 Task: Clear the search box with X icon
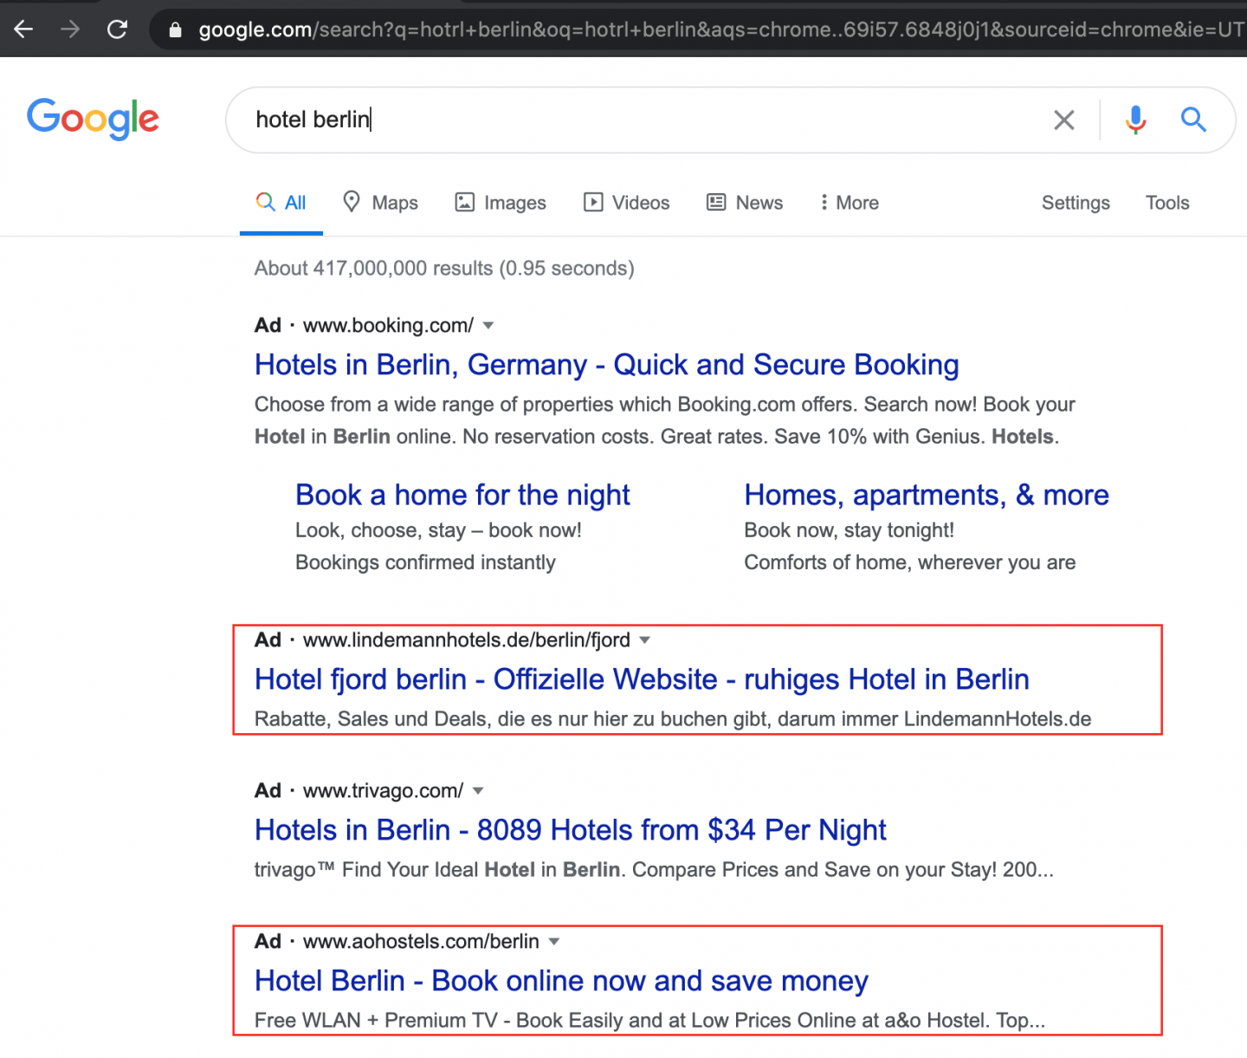pyautogui.click(x=1063, y=120)
